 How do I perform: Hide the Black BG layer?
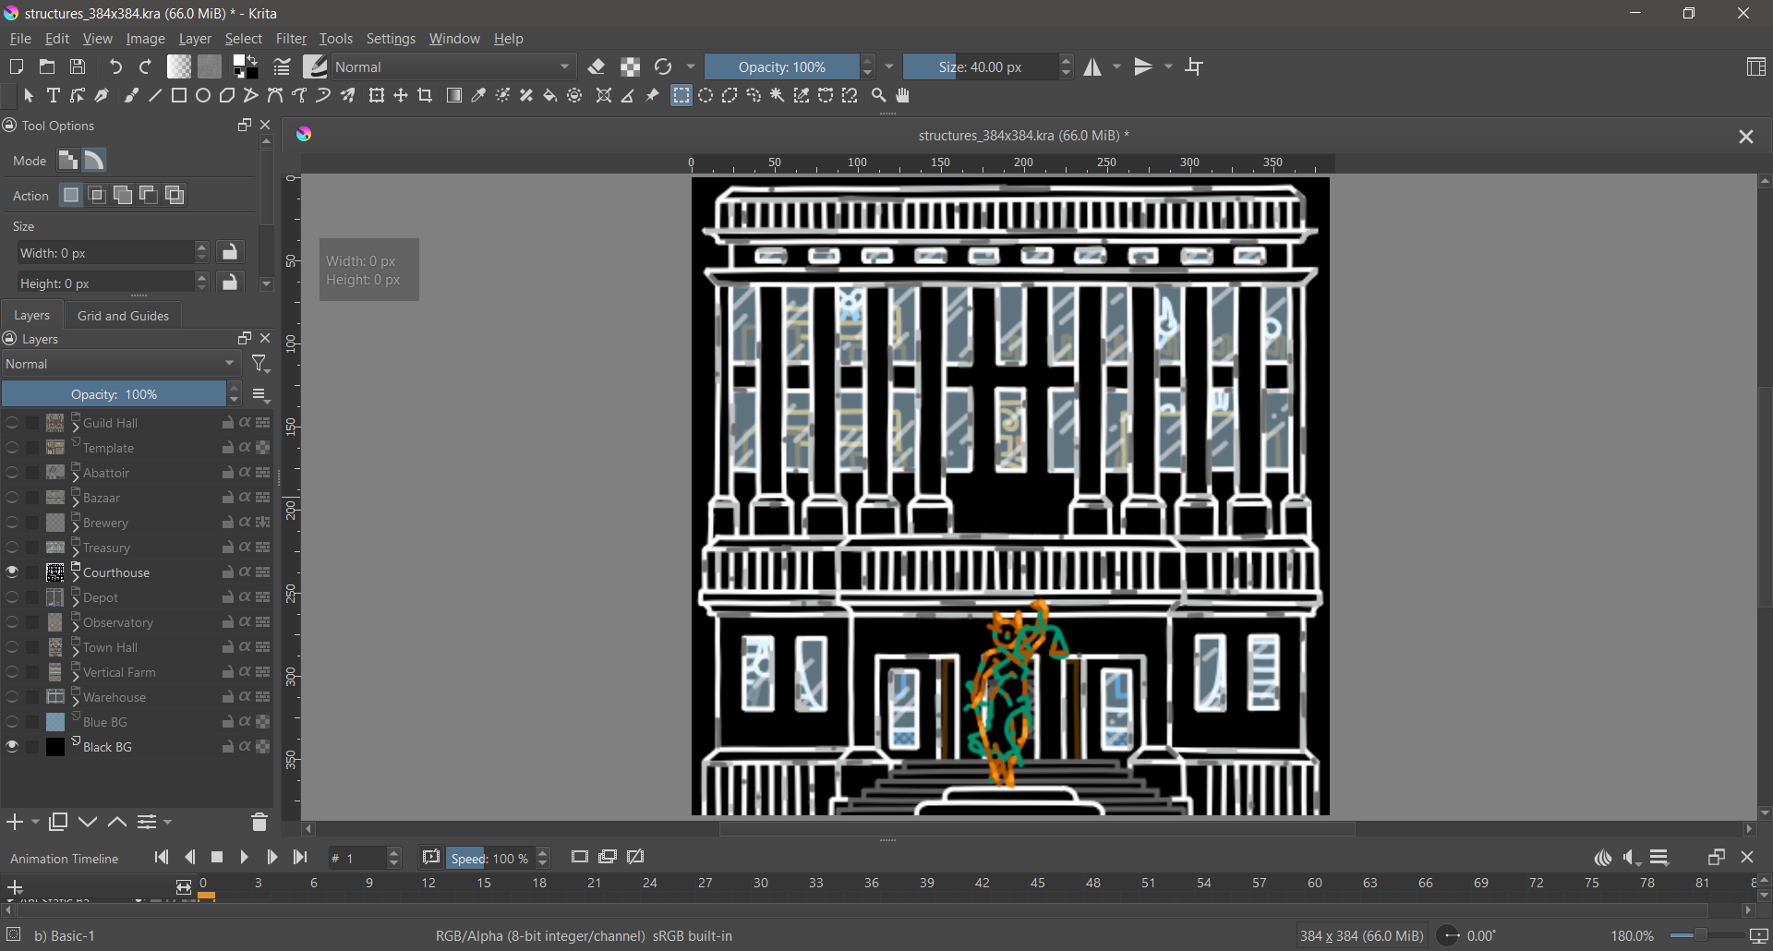[12, 747]
